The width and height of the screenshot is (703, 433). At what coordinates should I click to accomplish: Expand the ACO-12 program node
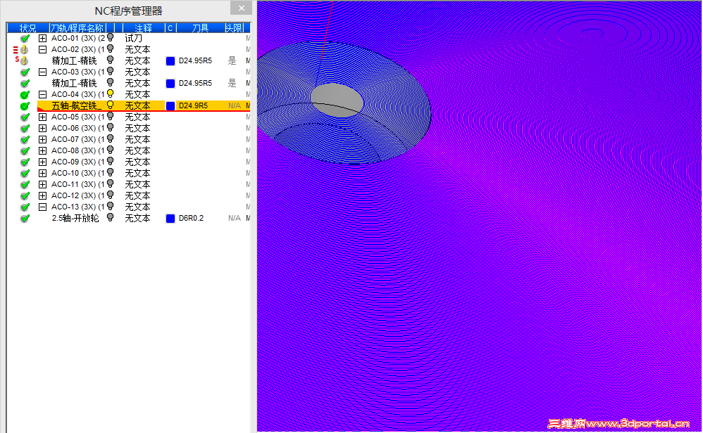(42, 196)
